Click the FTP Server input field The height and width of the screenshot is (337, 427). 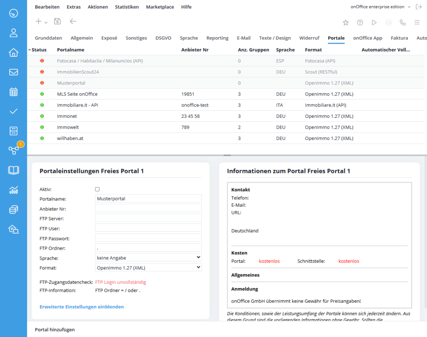pos(148,218)
